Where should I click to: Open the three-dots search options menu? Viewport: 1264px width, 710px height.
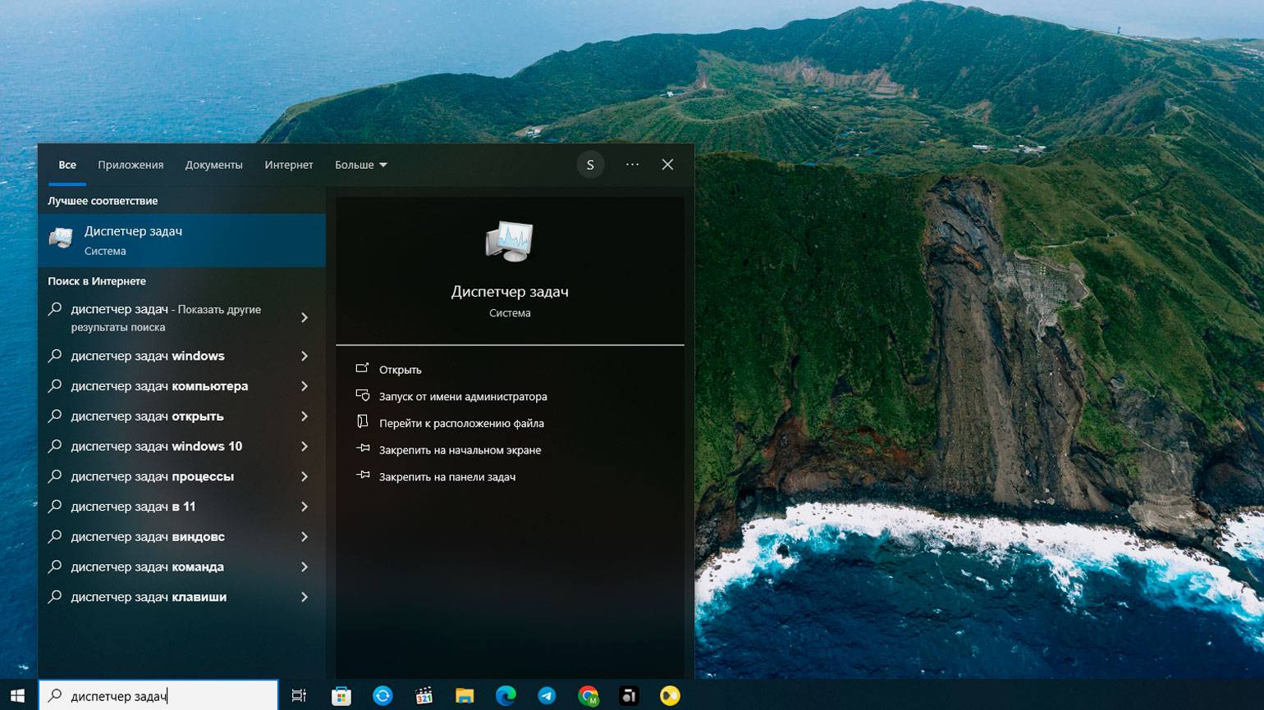click(632, 165)
